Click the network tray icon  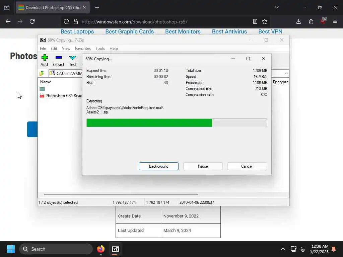click(293, 249)
